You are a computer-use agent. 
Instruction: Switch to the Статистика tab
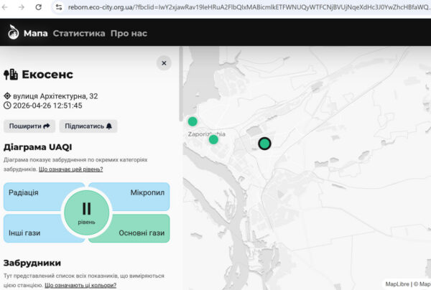point(78,33)
